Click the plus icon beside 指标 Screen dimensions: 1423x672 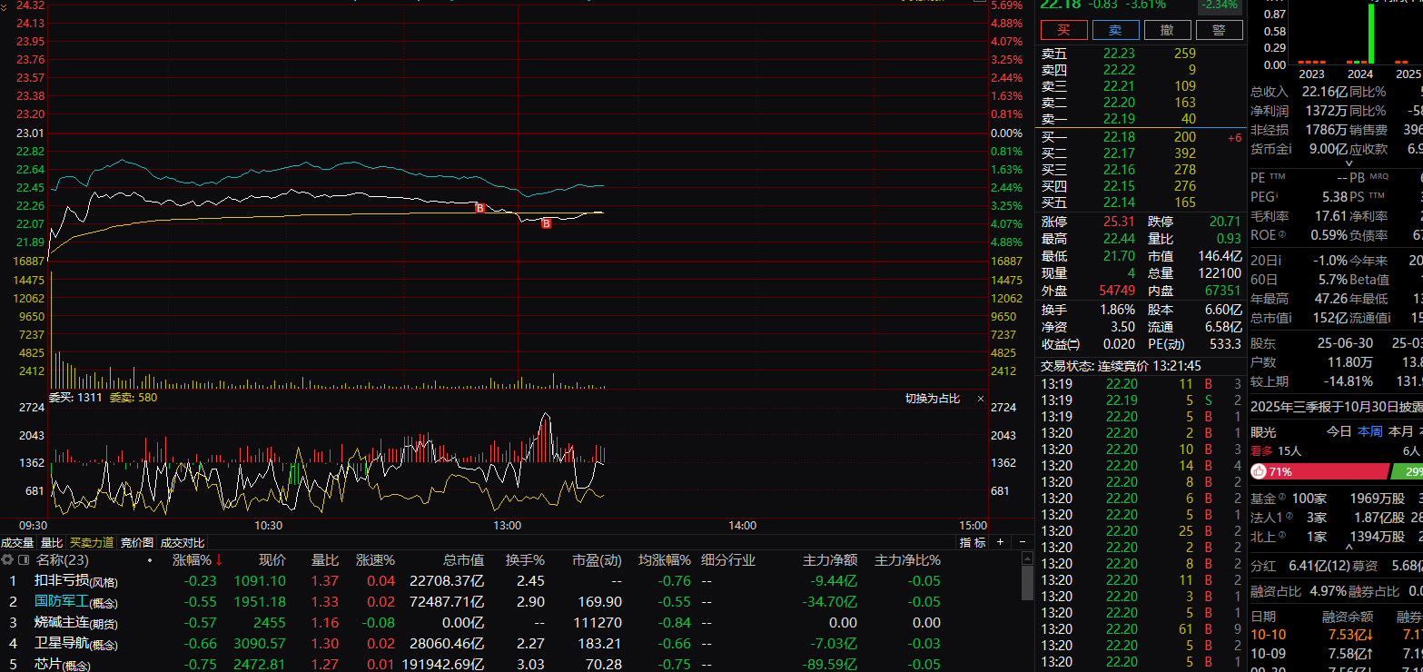[1000, 542]
